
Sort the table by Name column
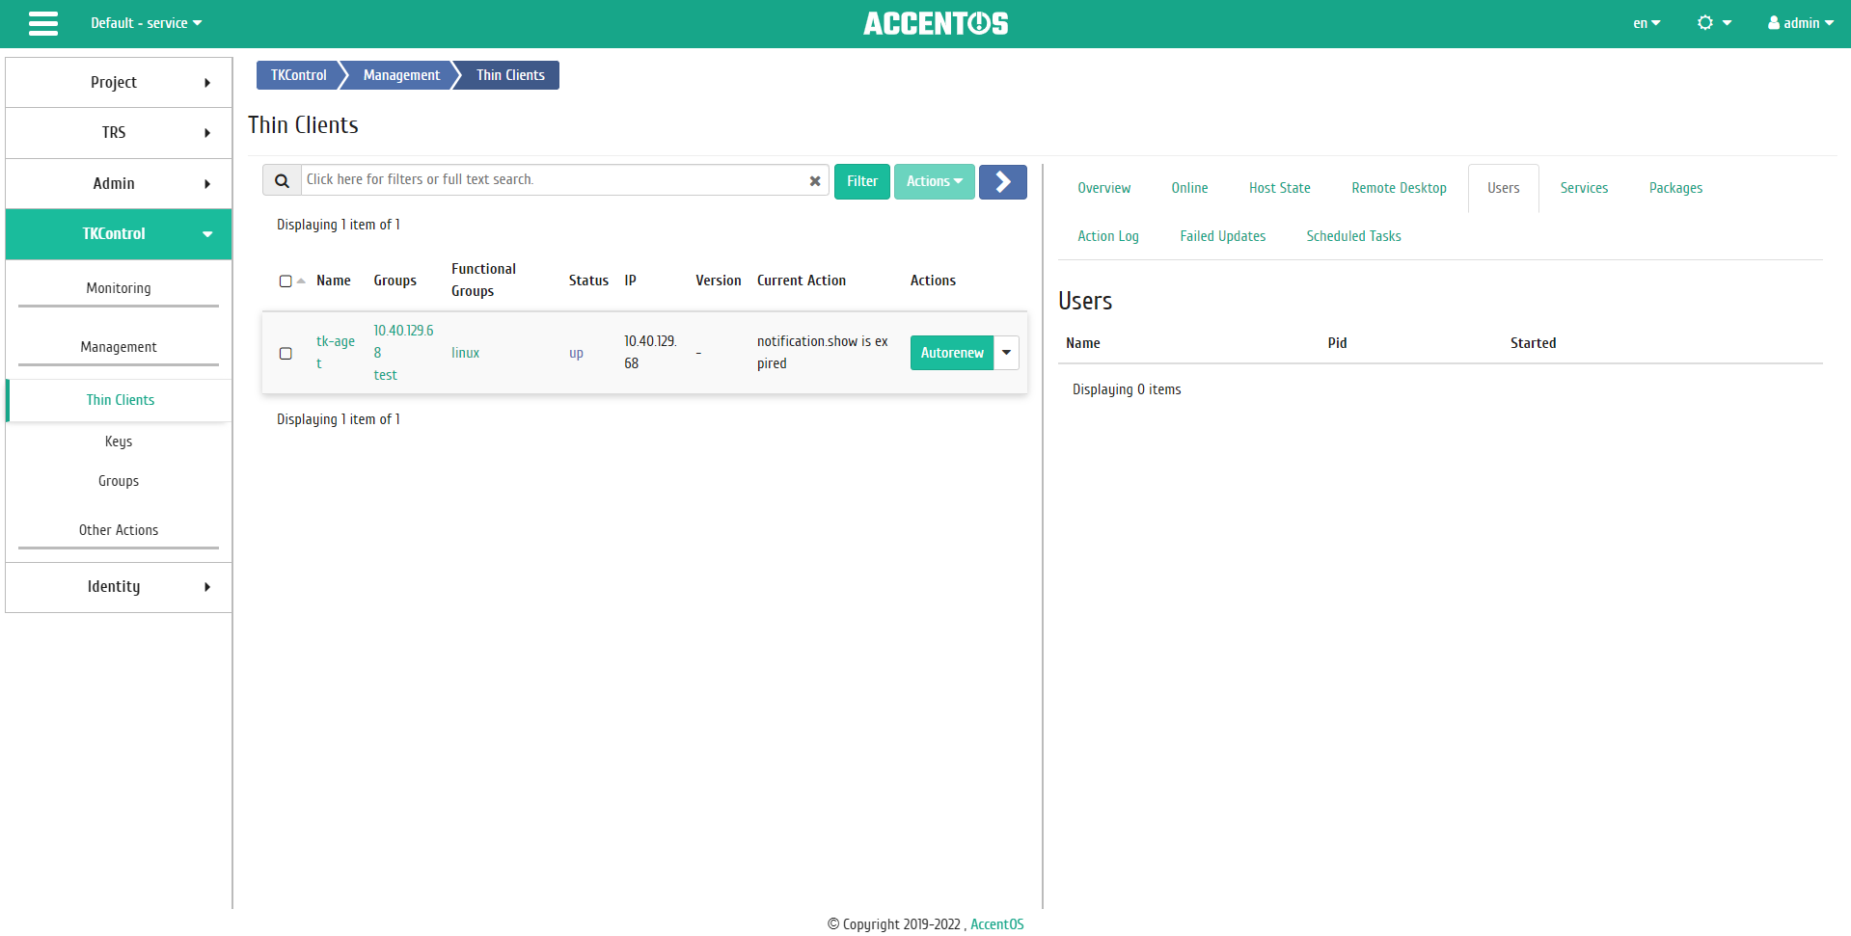[333, 281]
